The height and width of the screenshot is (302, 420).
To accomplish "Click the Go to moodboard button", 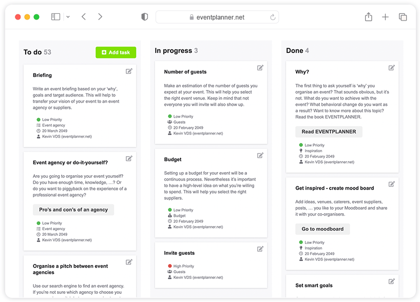I will [x=322, y=229].
